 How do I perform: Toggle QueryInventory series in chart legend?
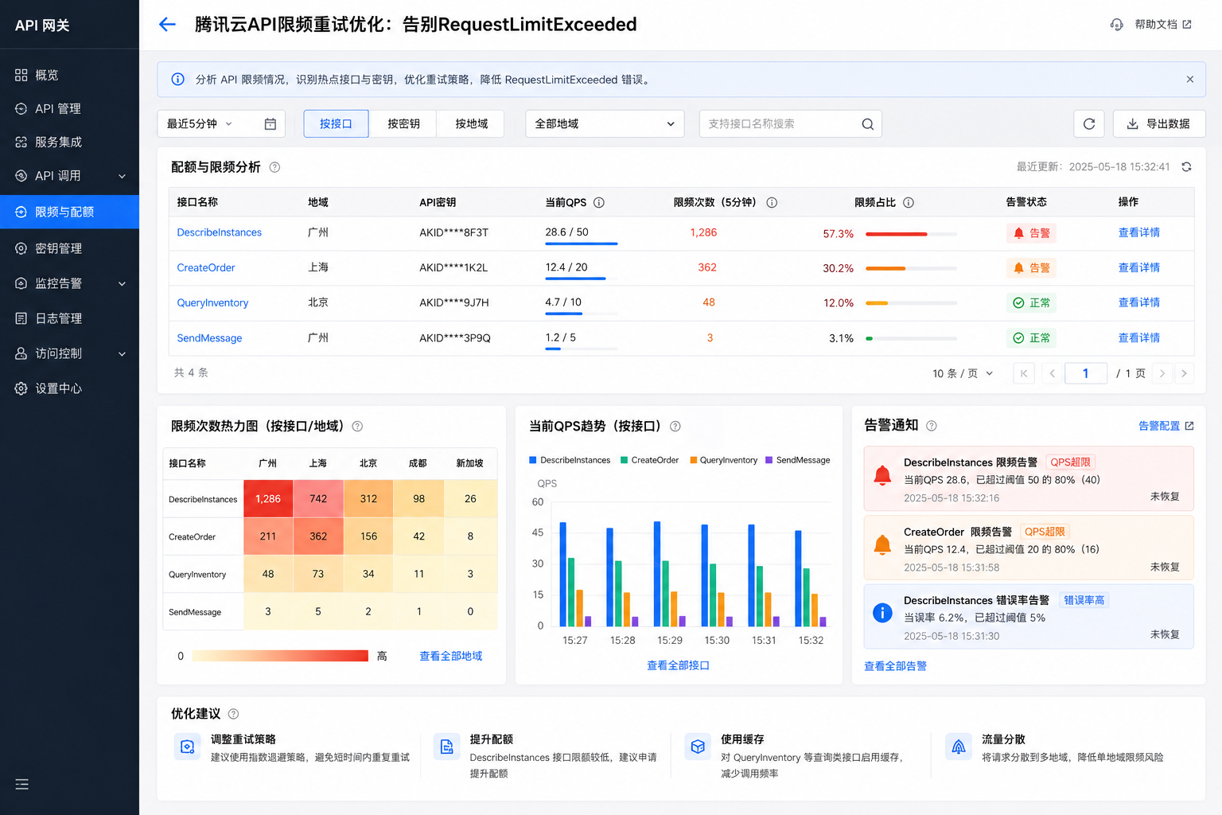pyautogui.click(x=723, y=460)
